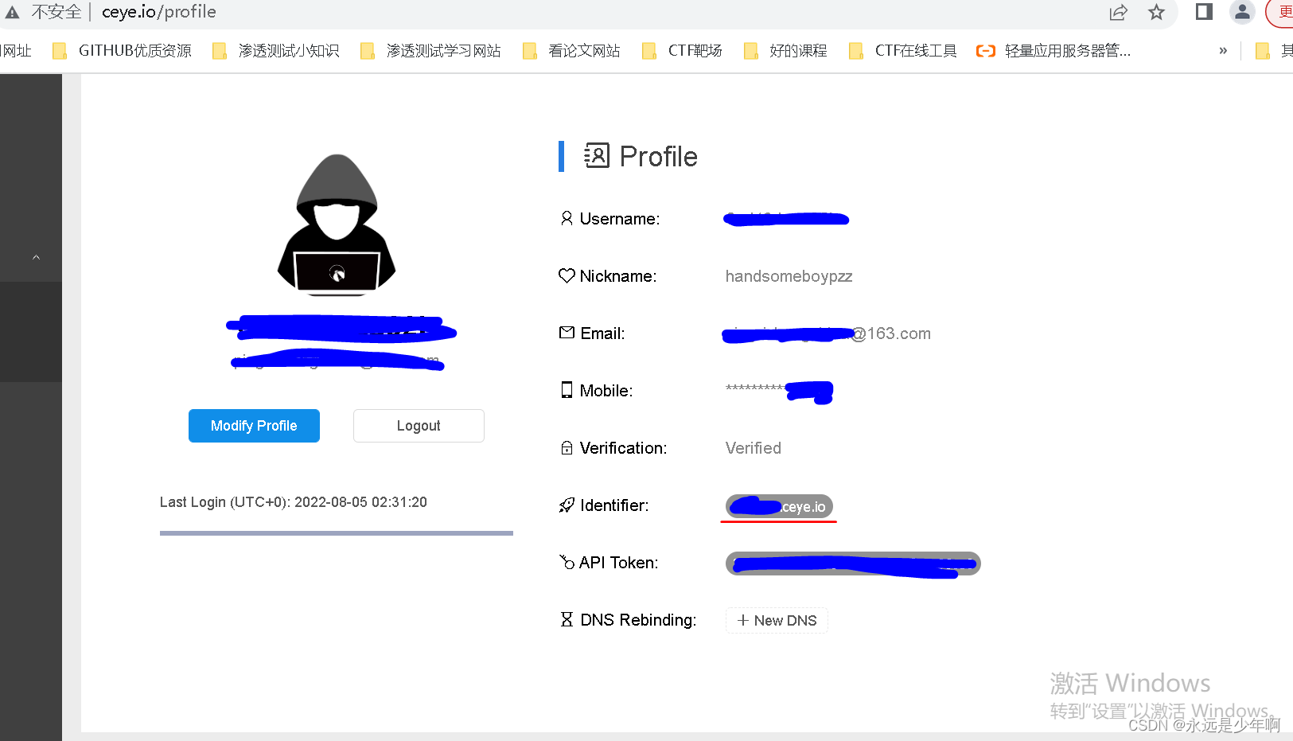The width and height of the screenshot is (1293, 741).
Task: Click the ceye.io/profile address bar URL
Action: tap(159, 12)
